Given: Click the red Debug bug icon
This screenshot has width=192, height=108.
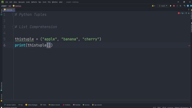Looking at the screenshot, I should 174,6.
